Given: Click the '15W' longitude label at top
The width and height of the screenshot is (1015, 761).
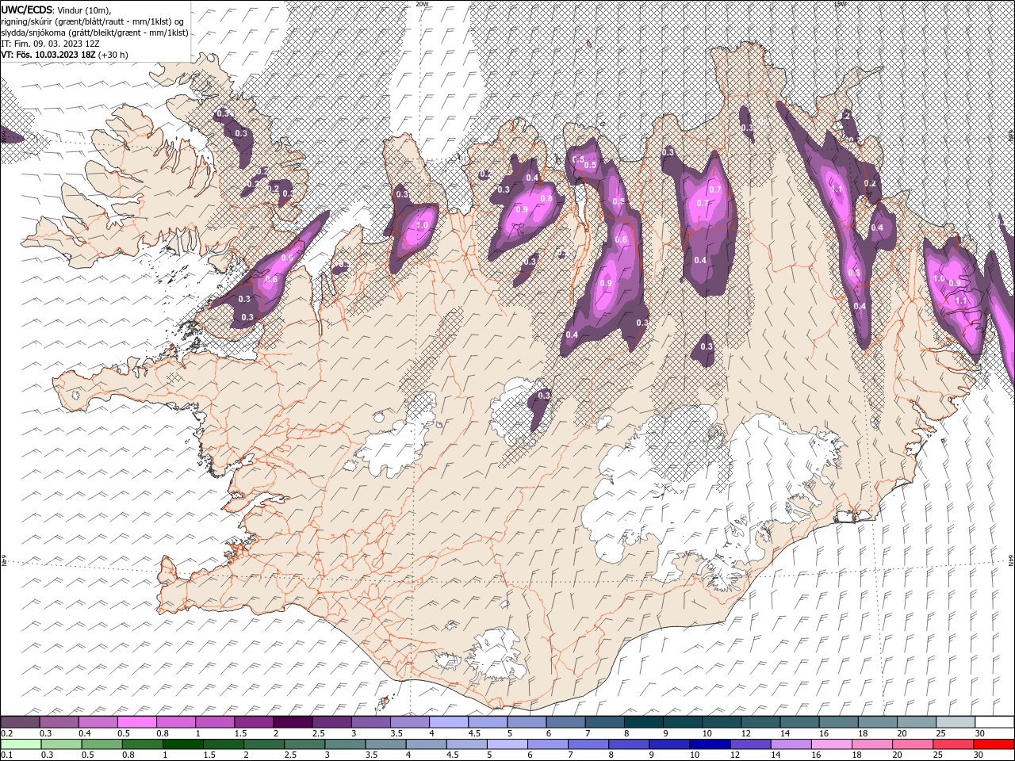Looking at the screenshot, I should 840,4.
